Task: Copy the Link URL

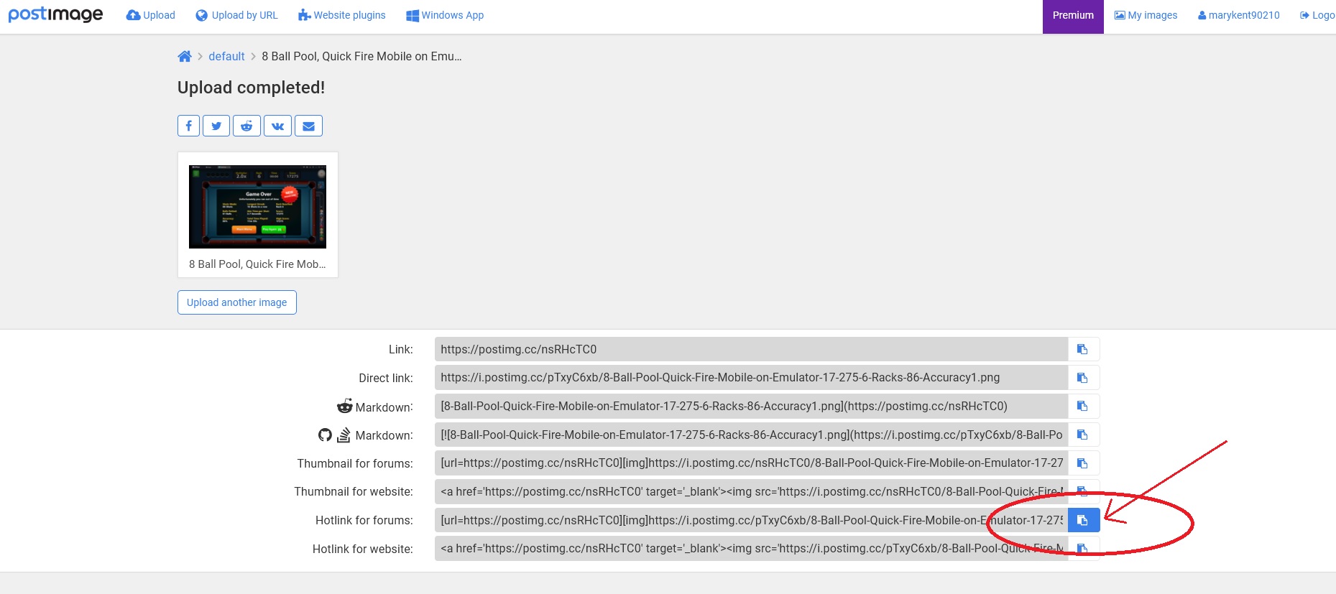Action: [x=1083, y=349]
